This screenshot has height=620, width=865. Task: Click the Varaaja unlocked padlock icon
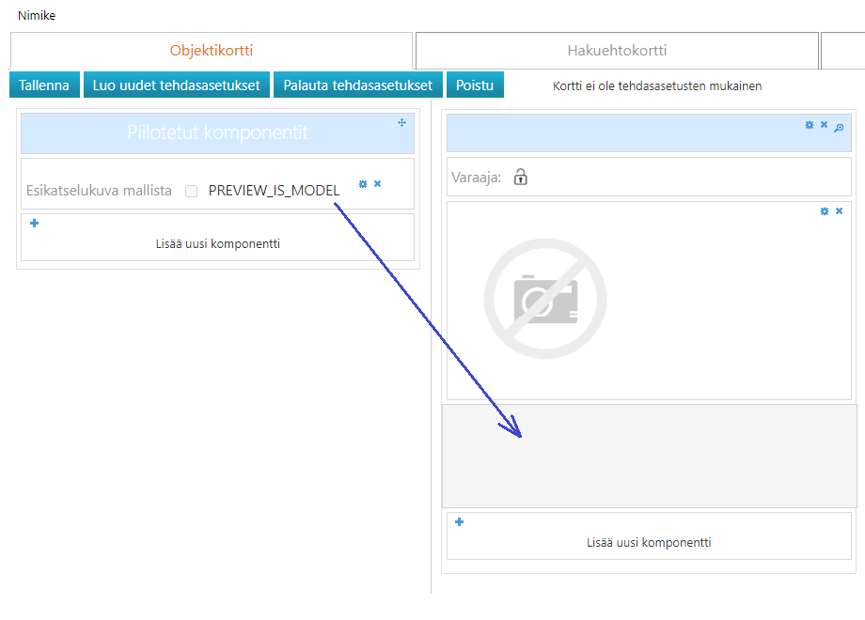[521, 177]
